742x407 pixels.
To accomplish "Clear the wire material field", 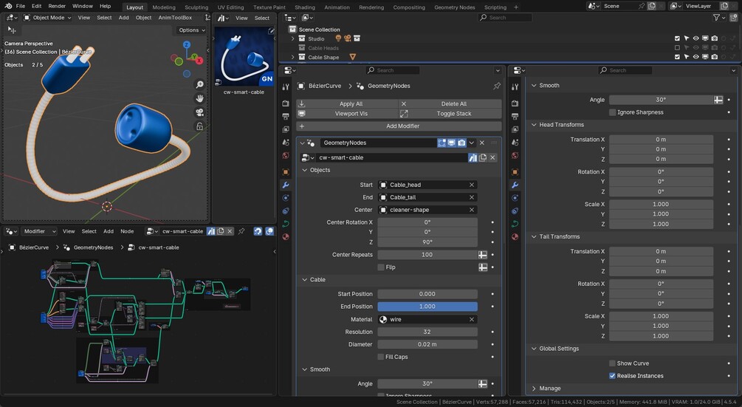I will [471, 319].
